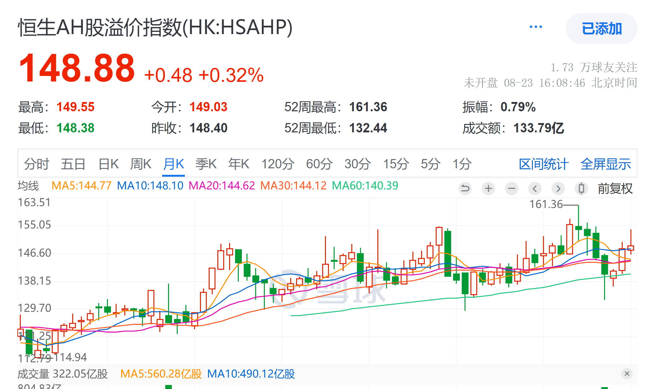Switch to the 分时 intraday tab
Viewport: 645px width, 389px height.
37,164
